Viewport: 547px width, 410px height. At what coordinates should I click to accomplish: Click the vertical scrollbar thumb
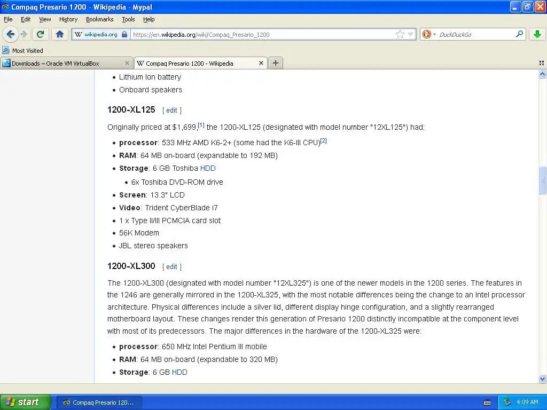click(542, 180)
